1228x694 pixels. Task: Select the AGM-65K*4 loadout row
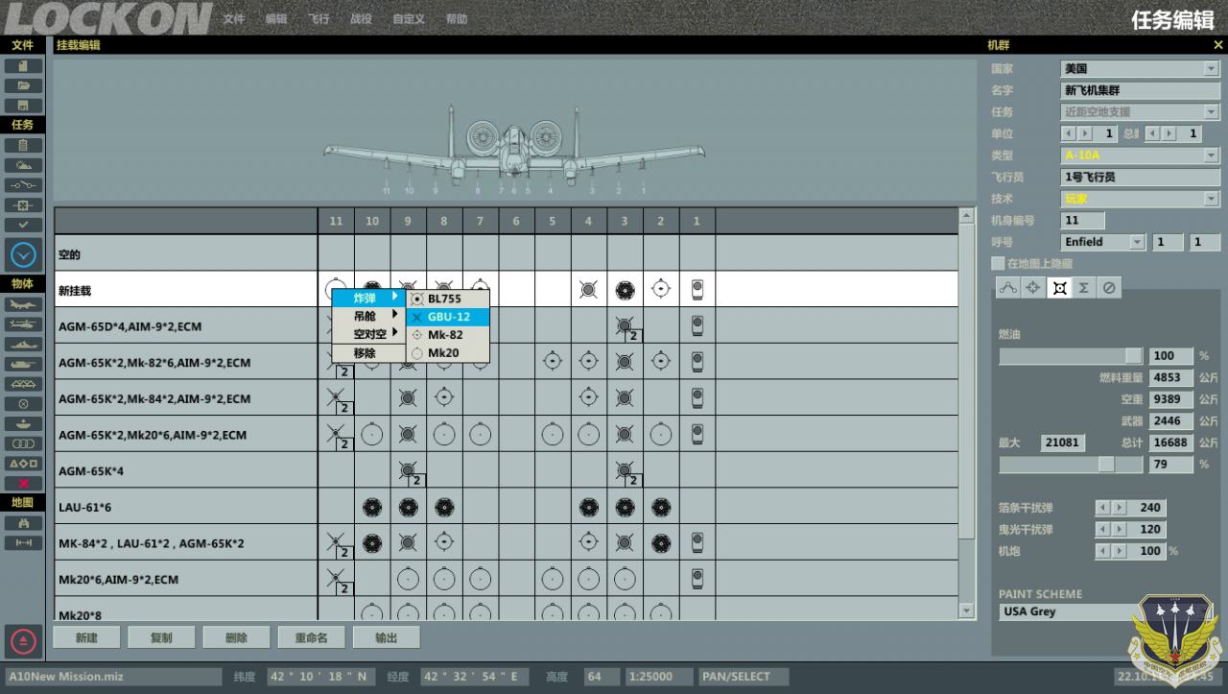[x=506, y=470]
